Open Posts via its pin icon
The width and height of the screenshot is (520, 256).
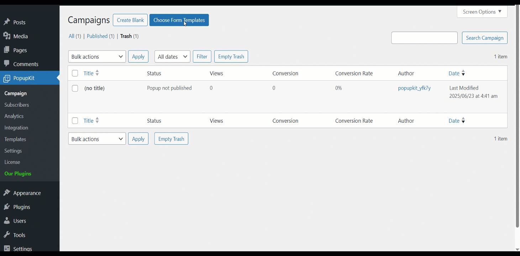click(x=7, y=22)
